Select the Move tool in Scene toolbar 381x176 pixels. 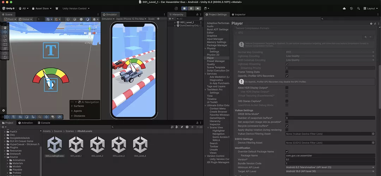[x=5, y=32]
